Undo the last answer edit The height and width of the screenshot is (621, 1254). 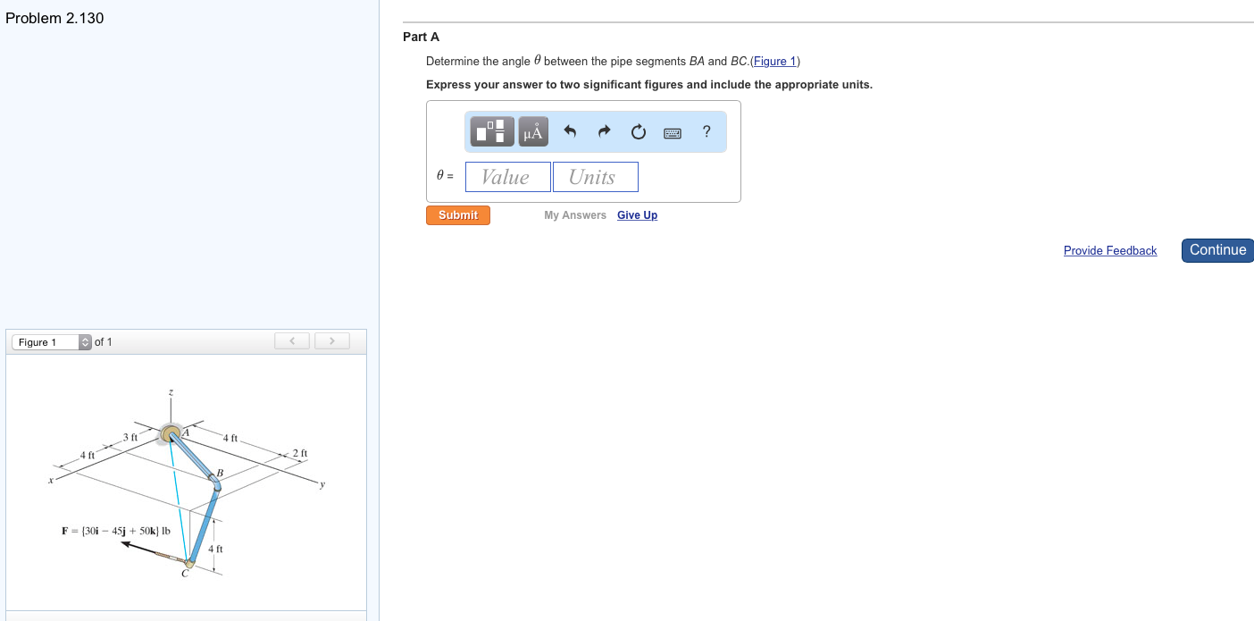coord(570,131)
